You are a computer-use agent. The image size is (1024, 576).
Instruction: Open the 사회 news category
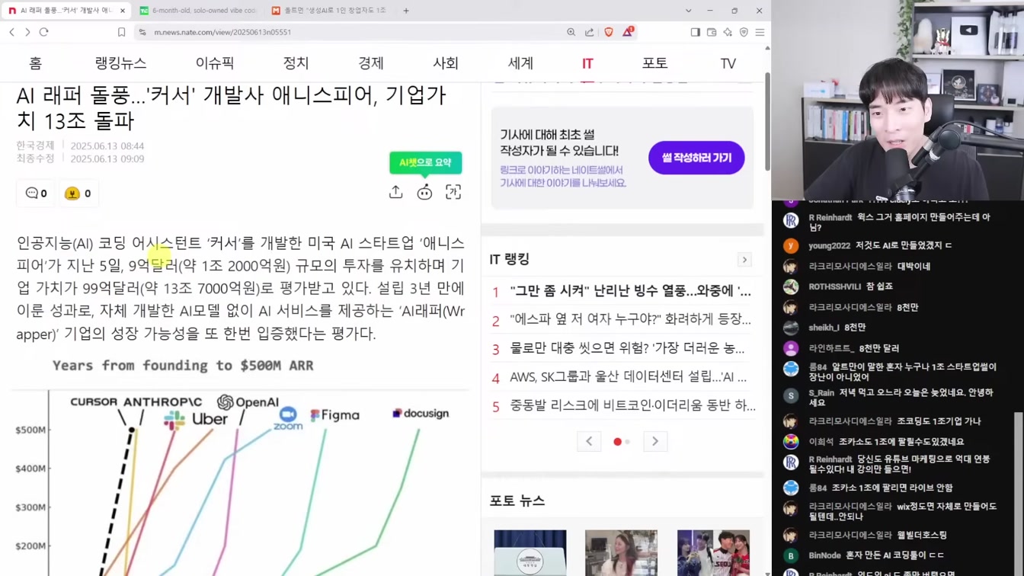point(446,63)
